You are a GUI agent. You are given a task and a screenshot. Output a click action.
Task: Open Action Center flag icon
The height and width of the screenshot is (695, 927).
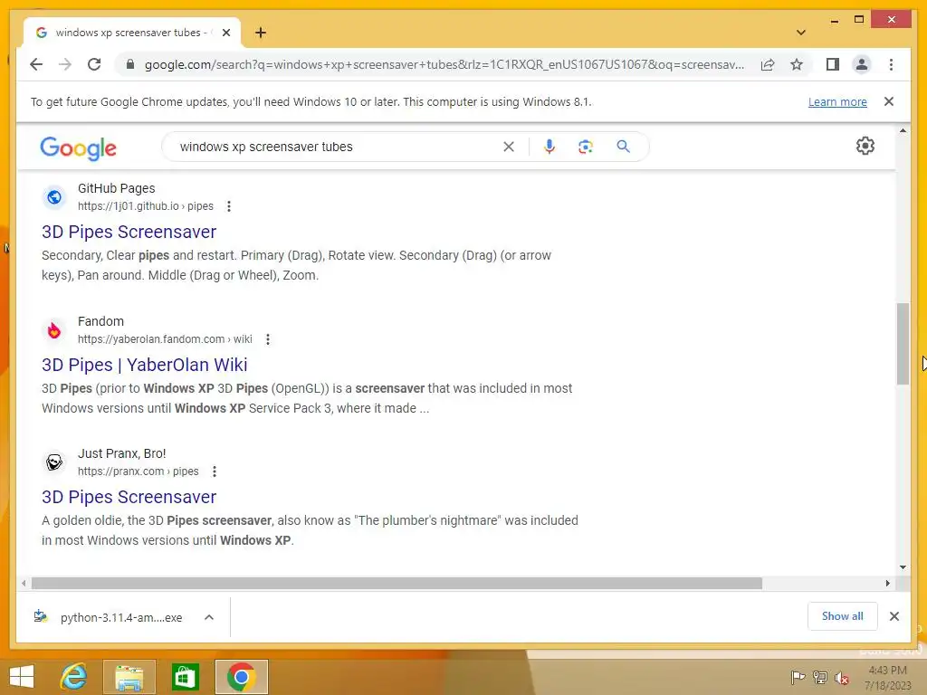[798, 677]
